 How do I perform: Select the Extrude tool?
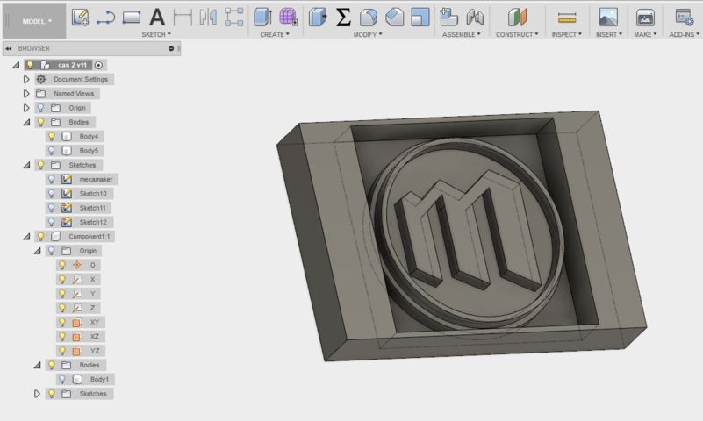tap(262, 18)
